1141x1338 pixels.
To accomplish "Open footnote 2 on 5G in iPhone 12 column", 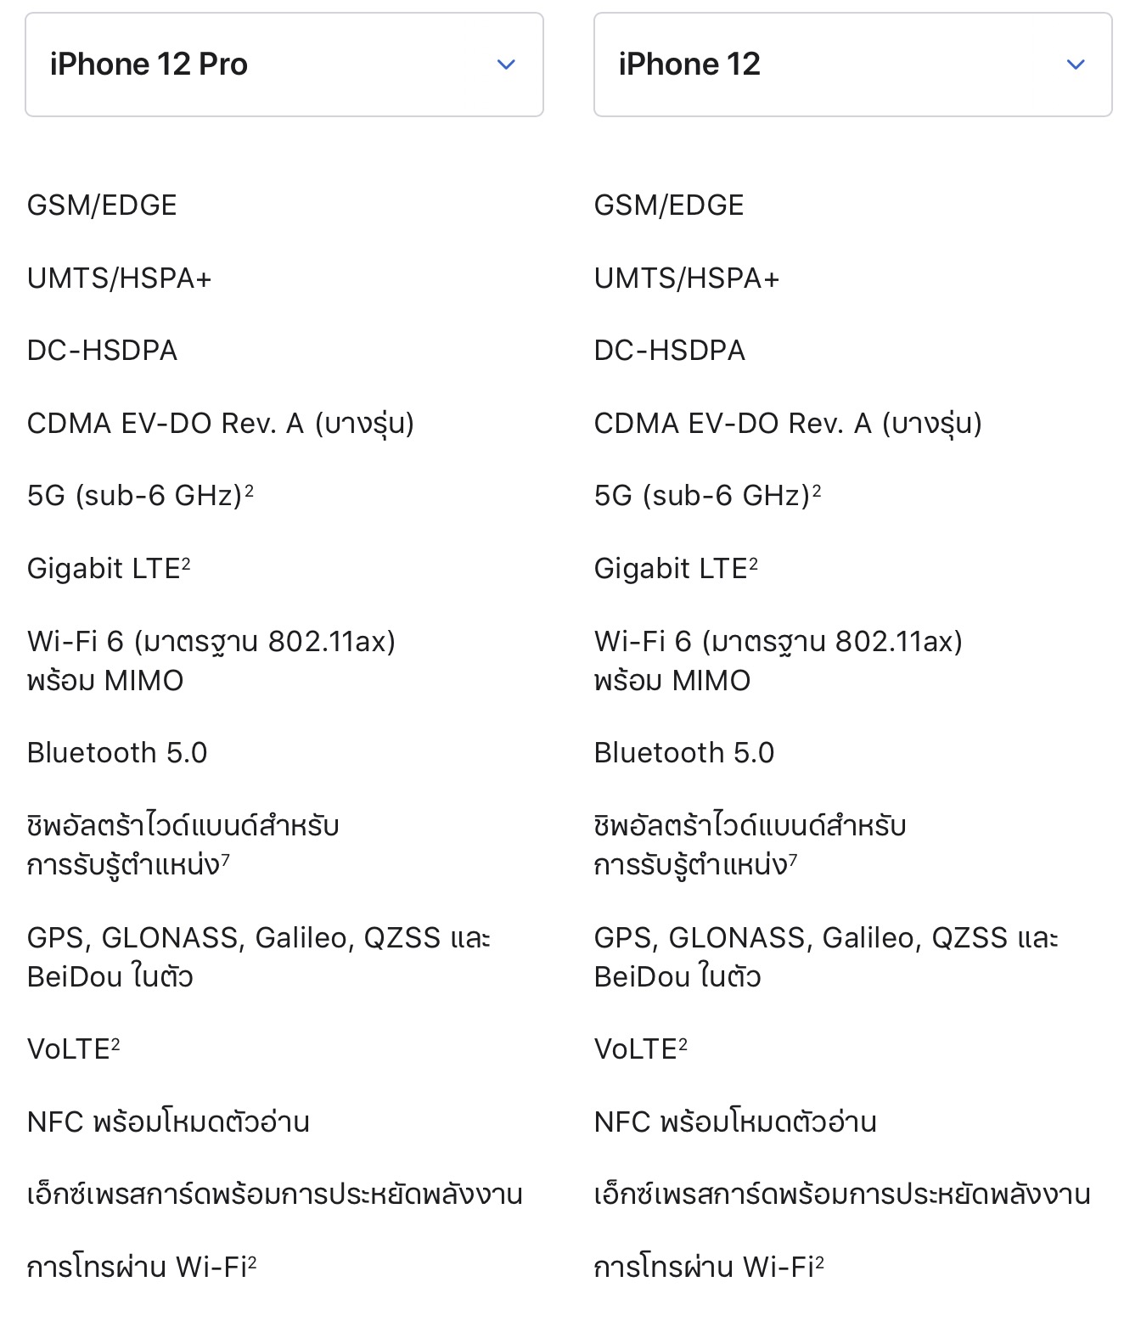I will click(817, 490).
